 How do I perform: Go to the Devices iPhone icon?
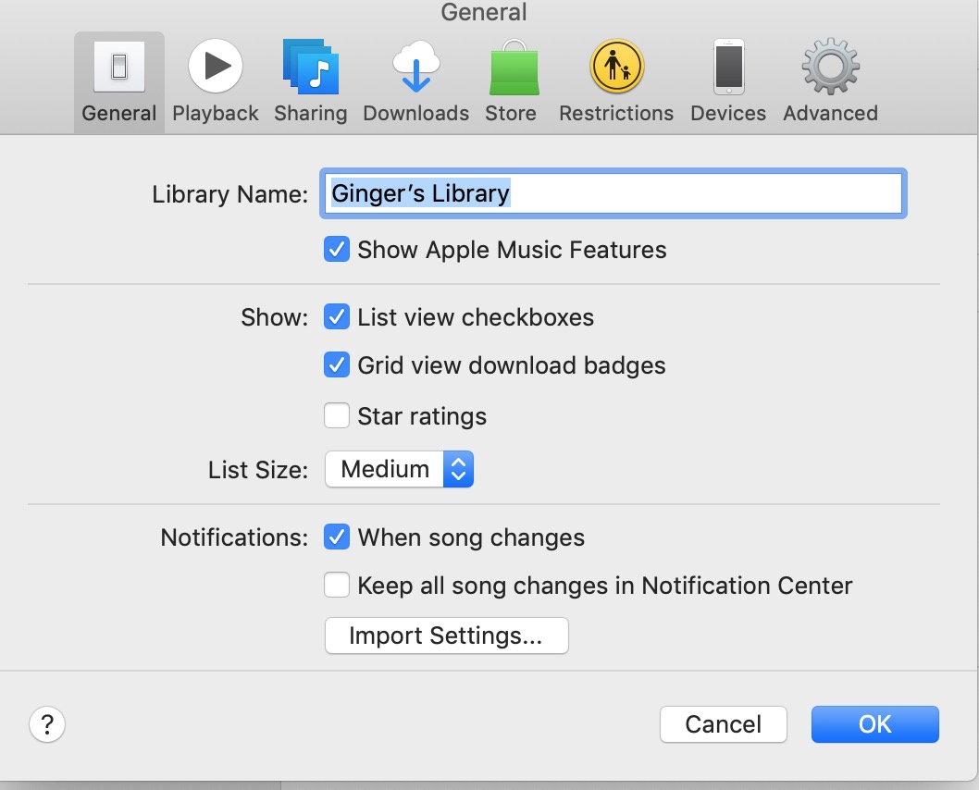tap(728, 68)
